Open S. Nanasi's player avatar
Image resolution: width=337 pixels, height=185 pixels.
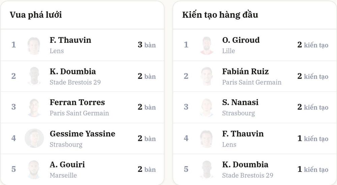tap(207, 107)
